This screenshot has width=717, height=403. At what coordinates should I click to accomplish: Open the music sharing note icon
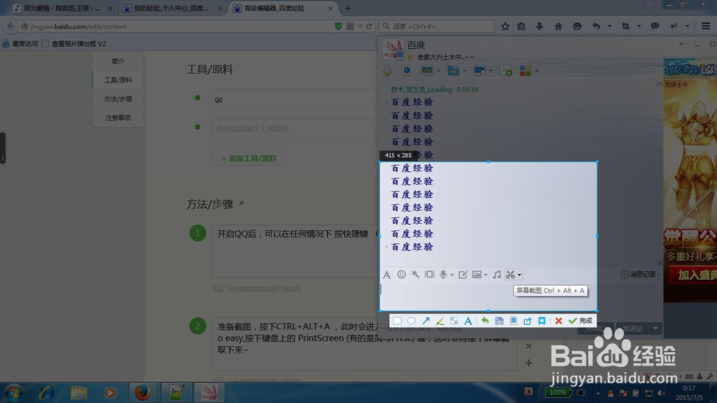click(497, 275)
